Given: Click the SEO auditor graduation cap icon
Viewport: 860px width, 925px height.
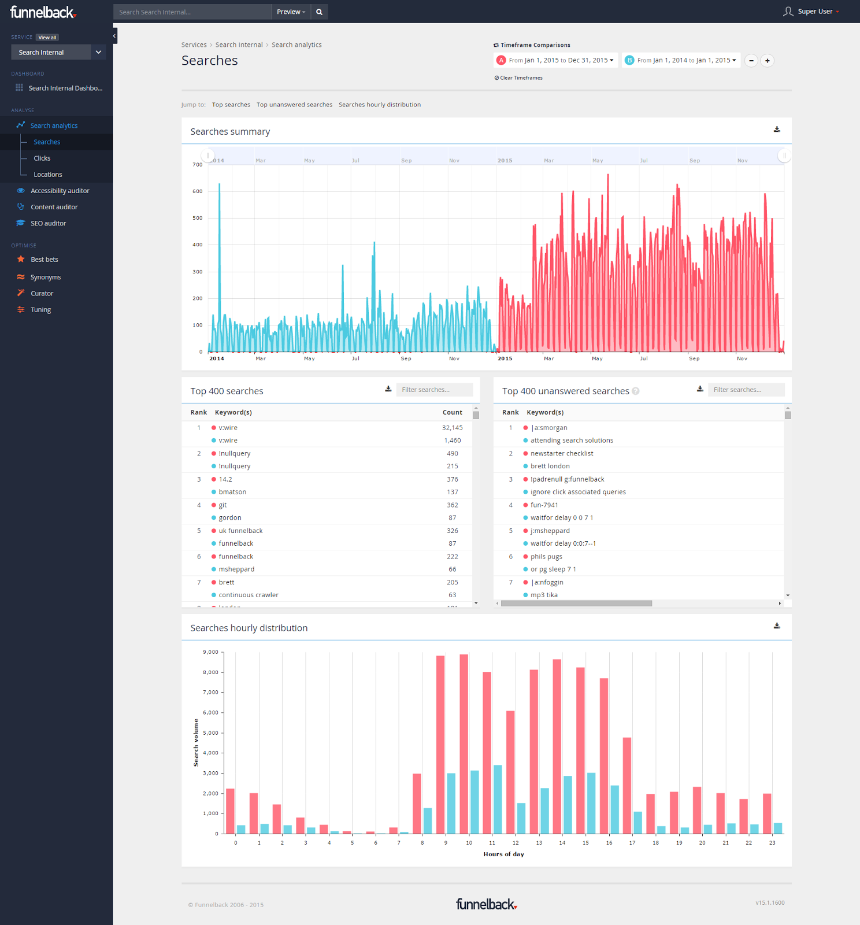Looking at the screenshot, I should pyautogui.click(x=21, y=223).
